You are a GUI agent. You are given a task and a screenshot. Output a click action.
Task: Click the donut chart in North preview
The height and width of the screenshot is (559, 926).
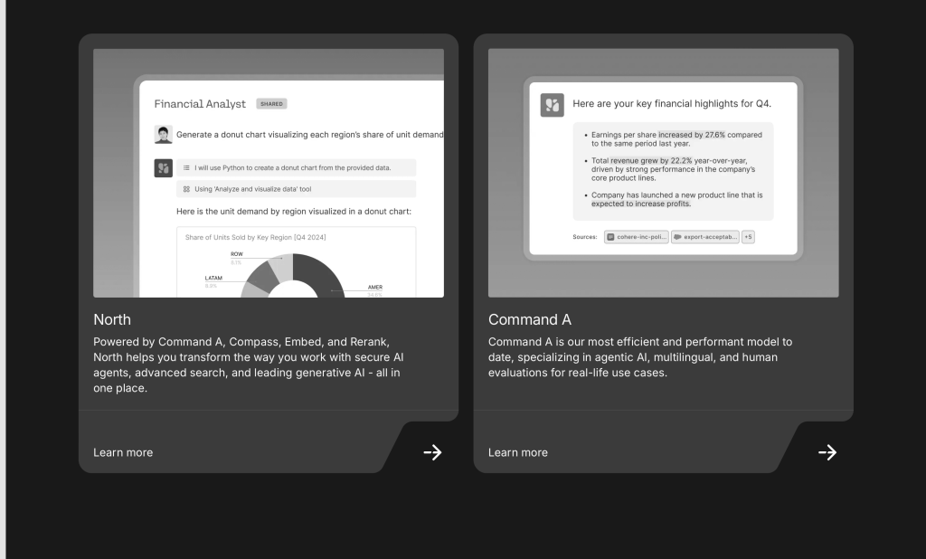point(293,276)
